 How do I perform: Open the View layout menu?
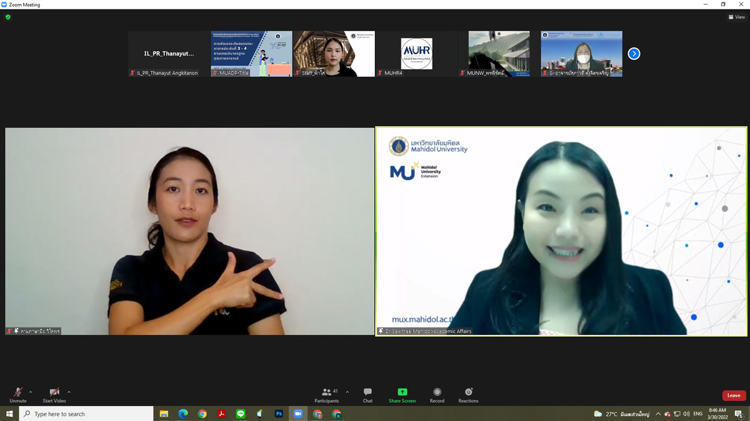click(736, 17)
